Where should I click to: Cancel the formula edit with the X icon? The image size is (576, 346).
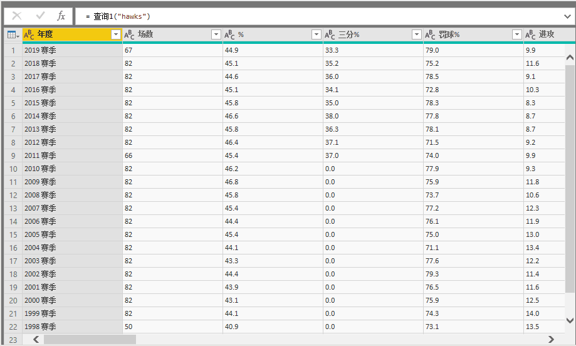[x=17, y=16]
